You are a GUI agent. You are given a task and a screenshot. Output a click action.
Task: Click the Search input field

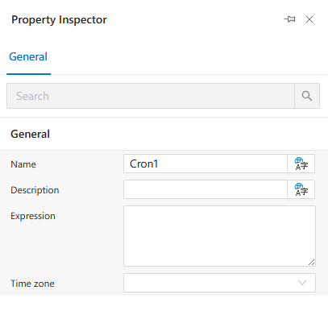[x=151, y=96]
